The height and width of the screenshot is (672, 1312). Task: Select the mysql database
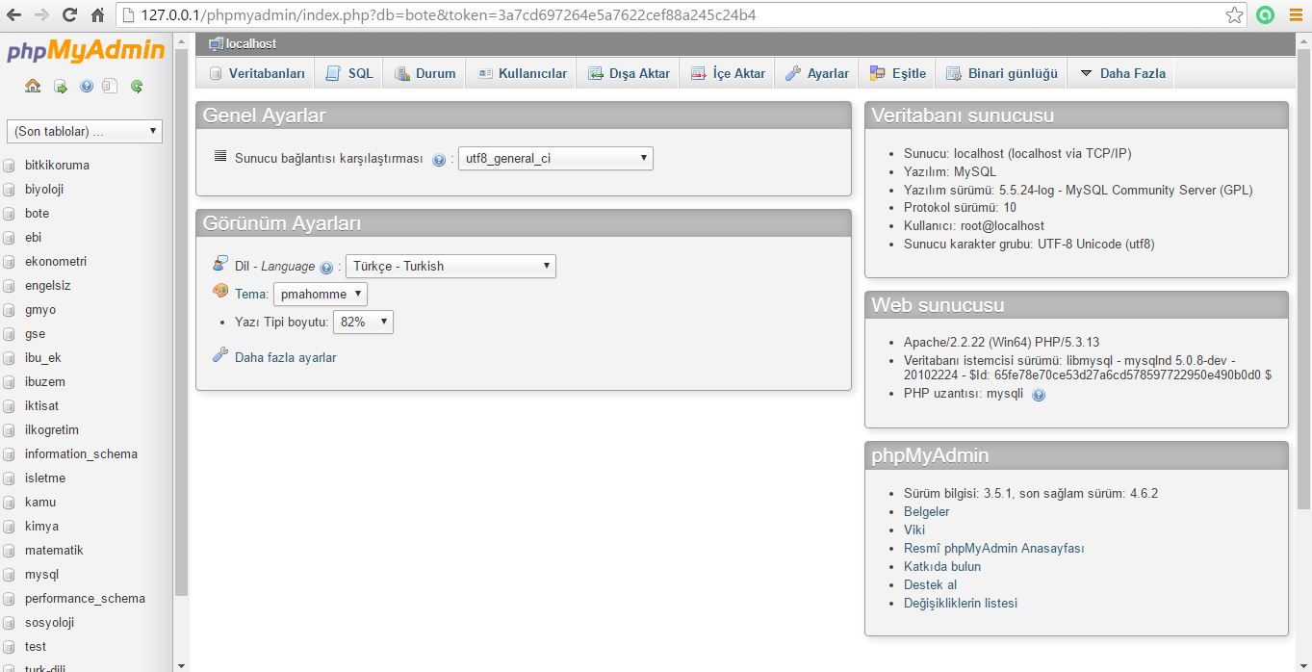(41, 574)
